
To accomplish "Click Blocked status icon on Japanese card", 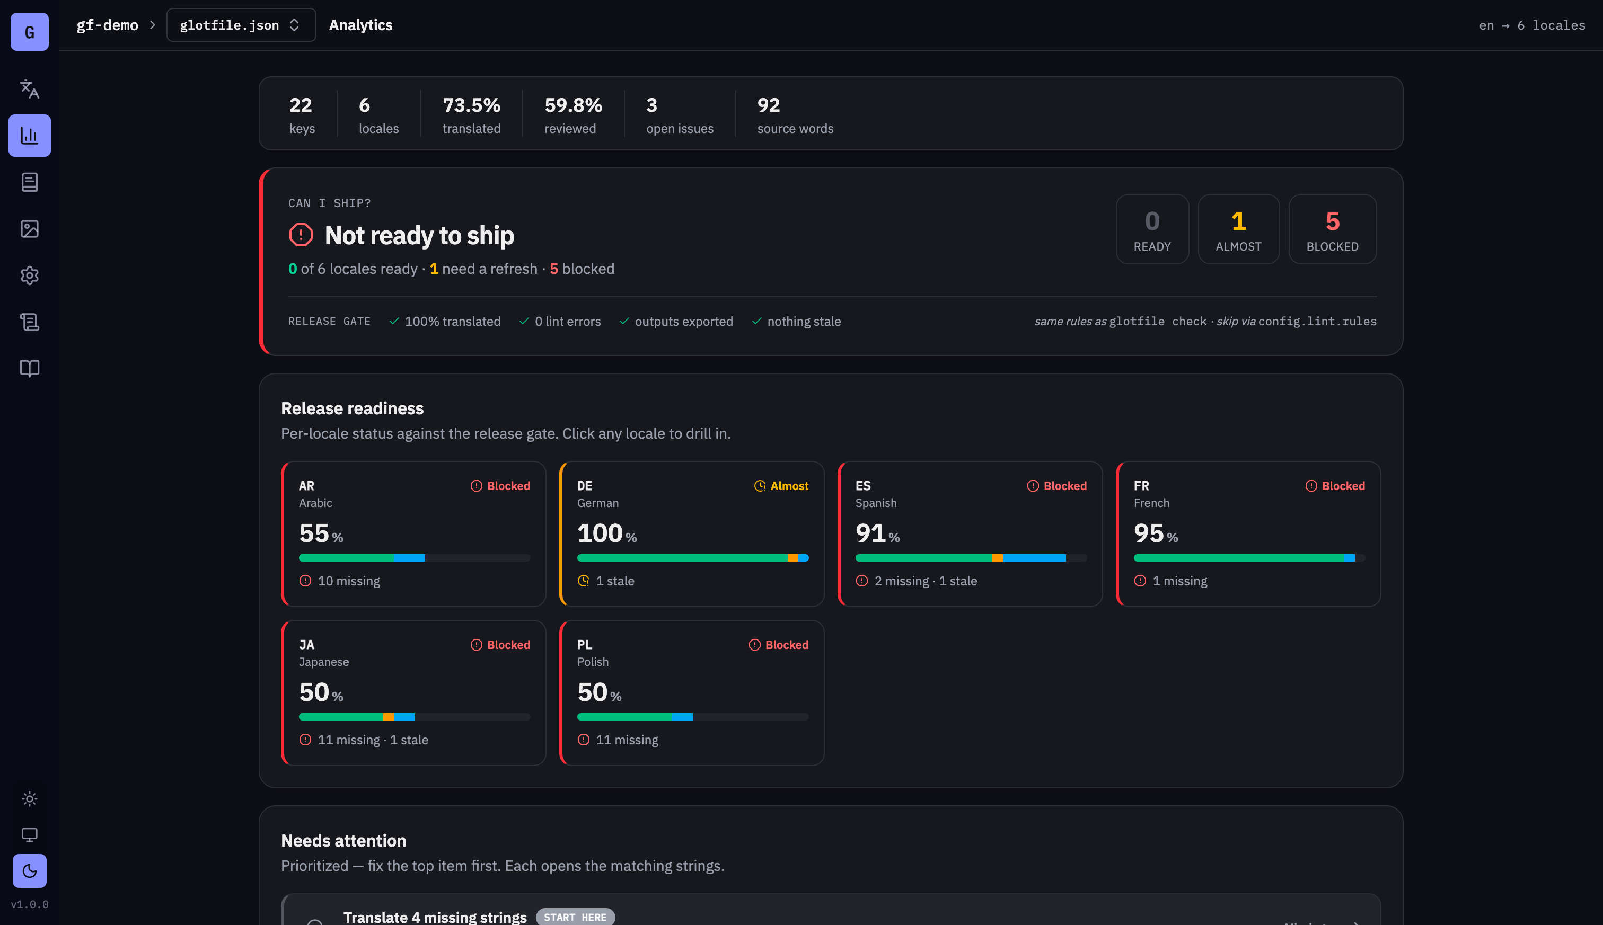I will 476,645.
